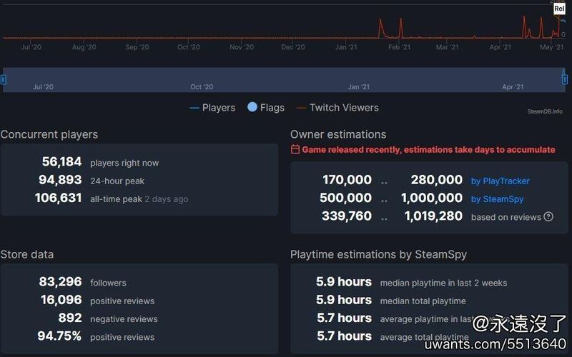Toggle the Flags series in chart legend
The width and height of the screenshot is (572, 357).
[x=266, y=108]
